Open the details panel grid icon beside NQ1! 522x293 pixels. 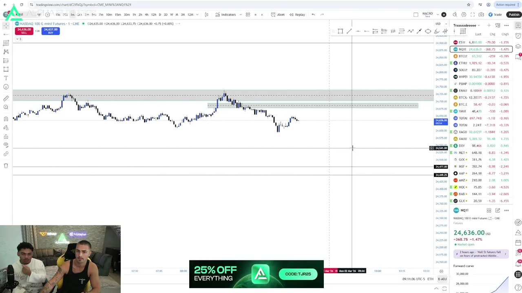coord(489,210)
